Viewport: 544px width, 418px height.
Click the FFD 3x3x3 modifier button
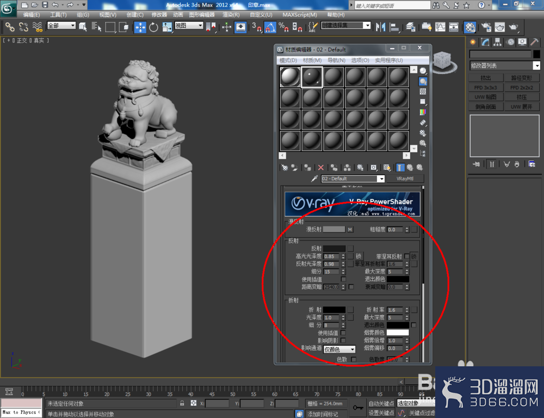pos(486,88)
